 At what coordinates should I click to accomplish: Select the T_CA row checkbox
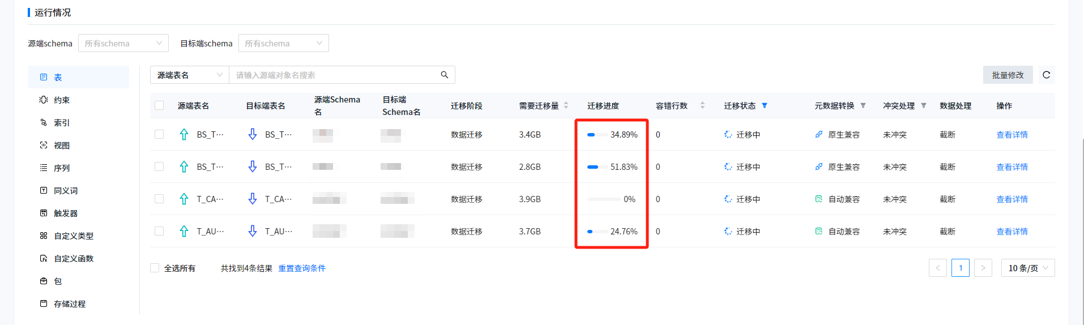[x=159, y=199]
